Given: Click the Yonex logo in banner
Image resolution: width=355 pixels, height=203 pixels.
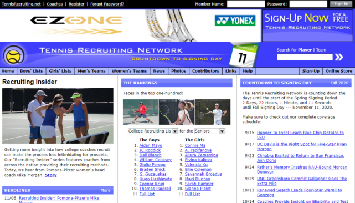Looking at the screenshot, I should (235, 21).
